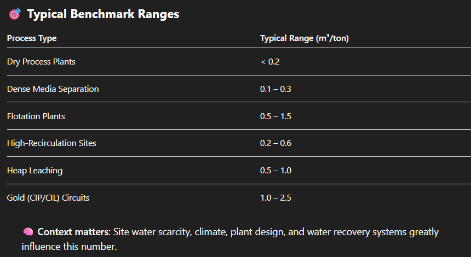Click the Dry Process Plants cell
The image size is (471, 257).
click(x=41, y=62)
